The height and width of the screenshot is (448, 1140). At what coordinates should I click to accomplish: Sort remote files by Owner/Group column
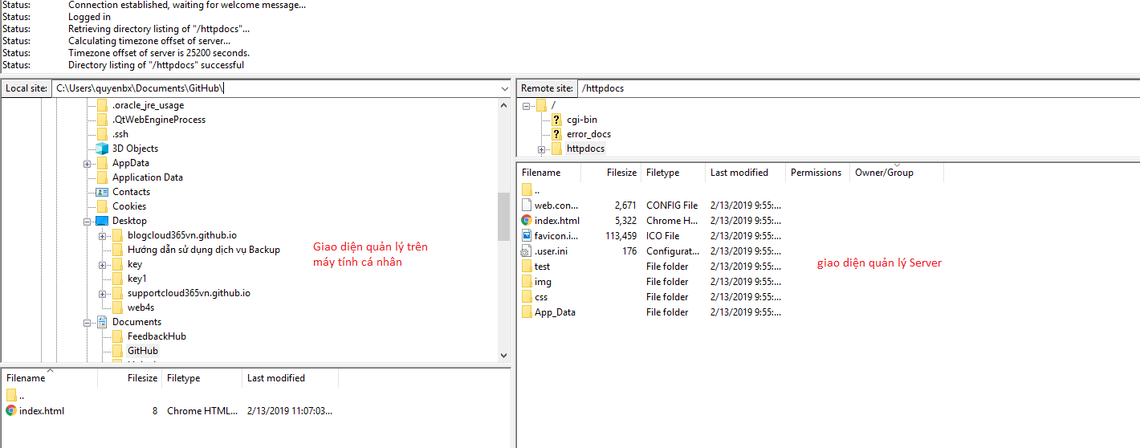point(897,173)
